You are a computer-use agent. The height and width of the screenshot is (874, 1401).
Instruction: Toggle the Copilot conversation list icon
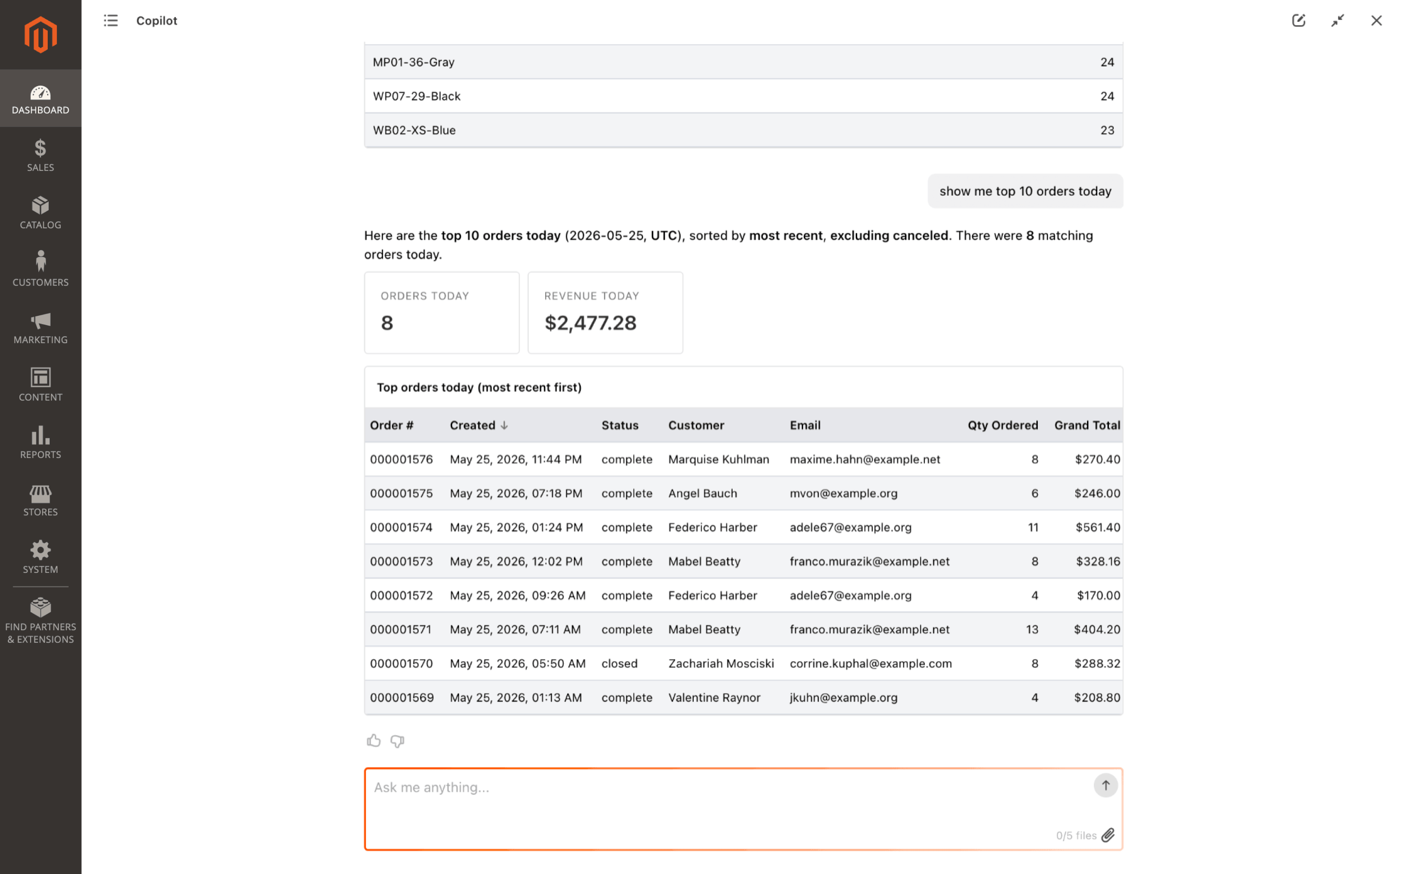point(111,21)
